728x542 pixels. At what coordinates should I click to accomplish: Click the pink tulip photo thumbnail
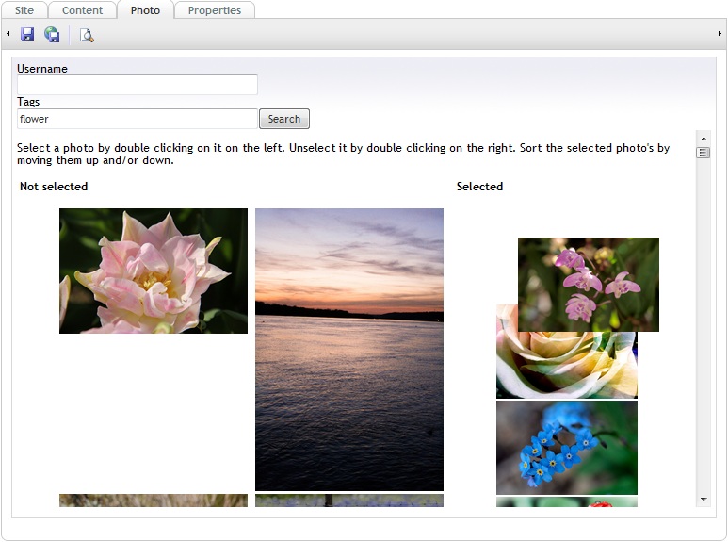pyautogui.click(x=154, y=271)
